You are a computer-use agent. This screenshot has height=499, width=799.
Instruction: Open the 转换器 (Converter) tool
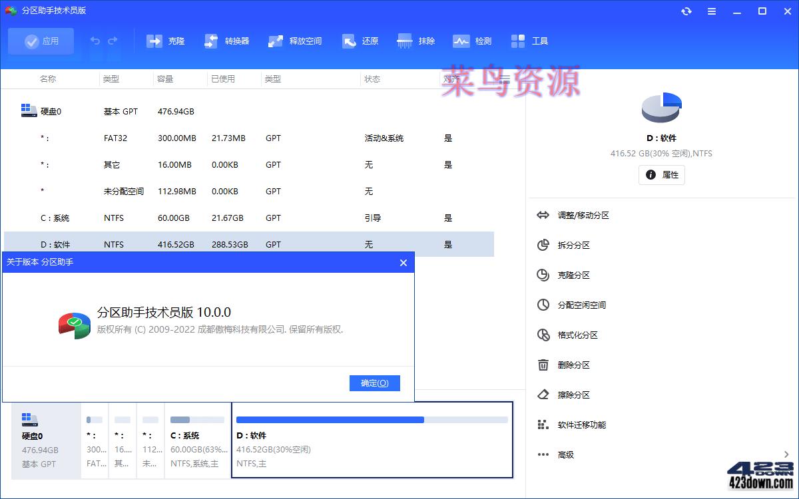(x=226, y=41)
